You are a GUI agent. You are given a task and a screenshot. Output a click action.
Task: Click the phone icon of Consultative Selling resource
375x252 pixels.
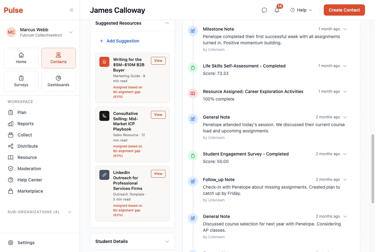coord(104,116)
